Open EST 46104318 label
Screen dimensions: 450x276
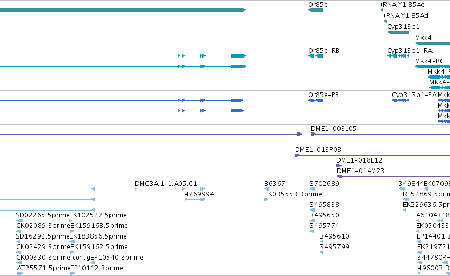point(433,215)
